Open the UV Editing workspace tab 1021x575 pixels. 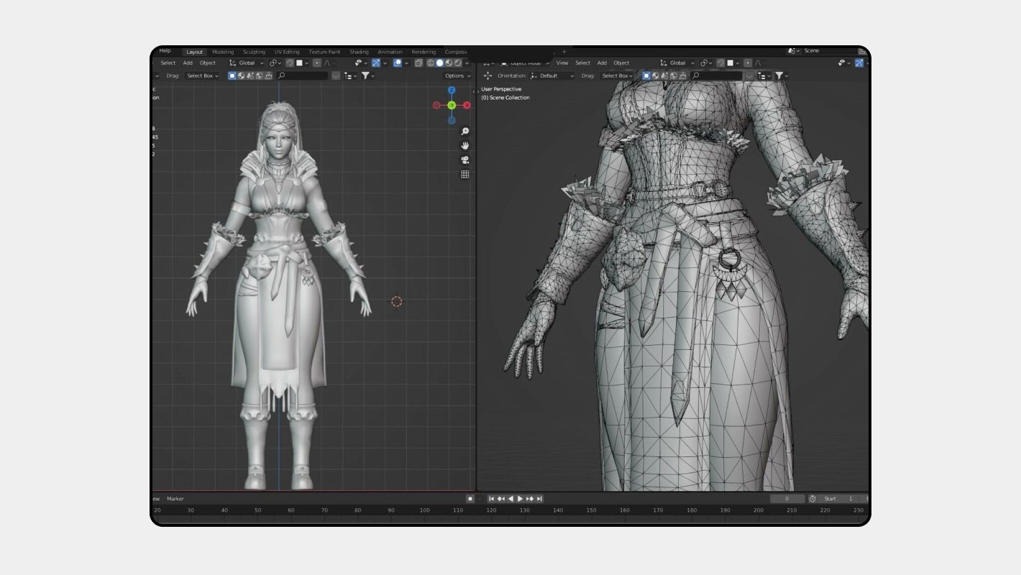coord(287,52)
